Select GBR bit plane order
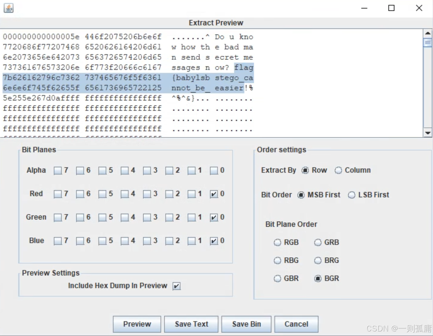433x336 pixels. (277, 279)
